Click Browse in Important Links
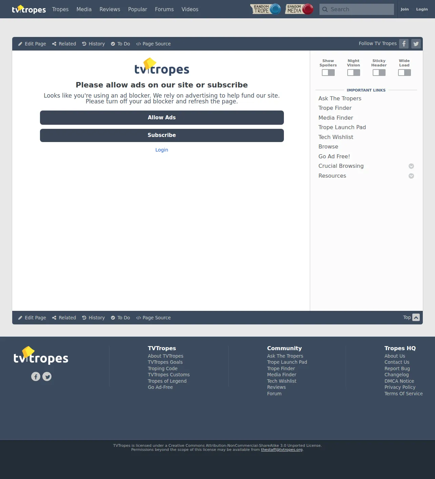 [x=328, y=147]
